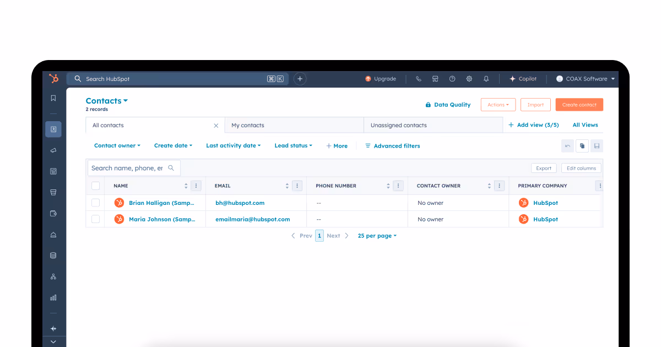Viewport: 661px width, 347px height.
Task: Open the Last activity date filter
Action: tap(234, 146)
